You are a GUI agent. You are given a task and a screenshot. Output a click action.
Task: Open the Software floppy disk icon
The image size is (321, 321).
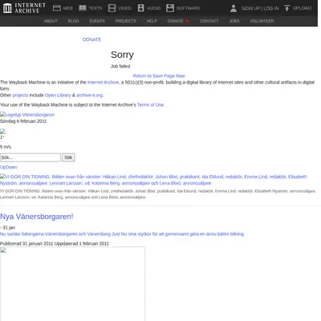[170, 8]
